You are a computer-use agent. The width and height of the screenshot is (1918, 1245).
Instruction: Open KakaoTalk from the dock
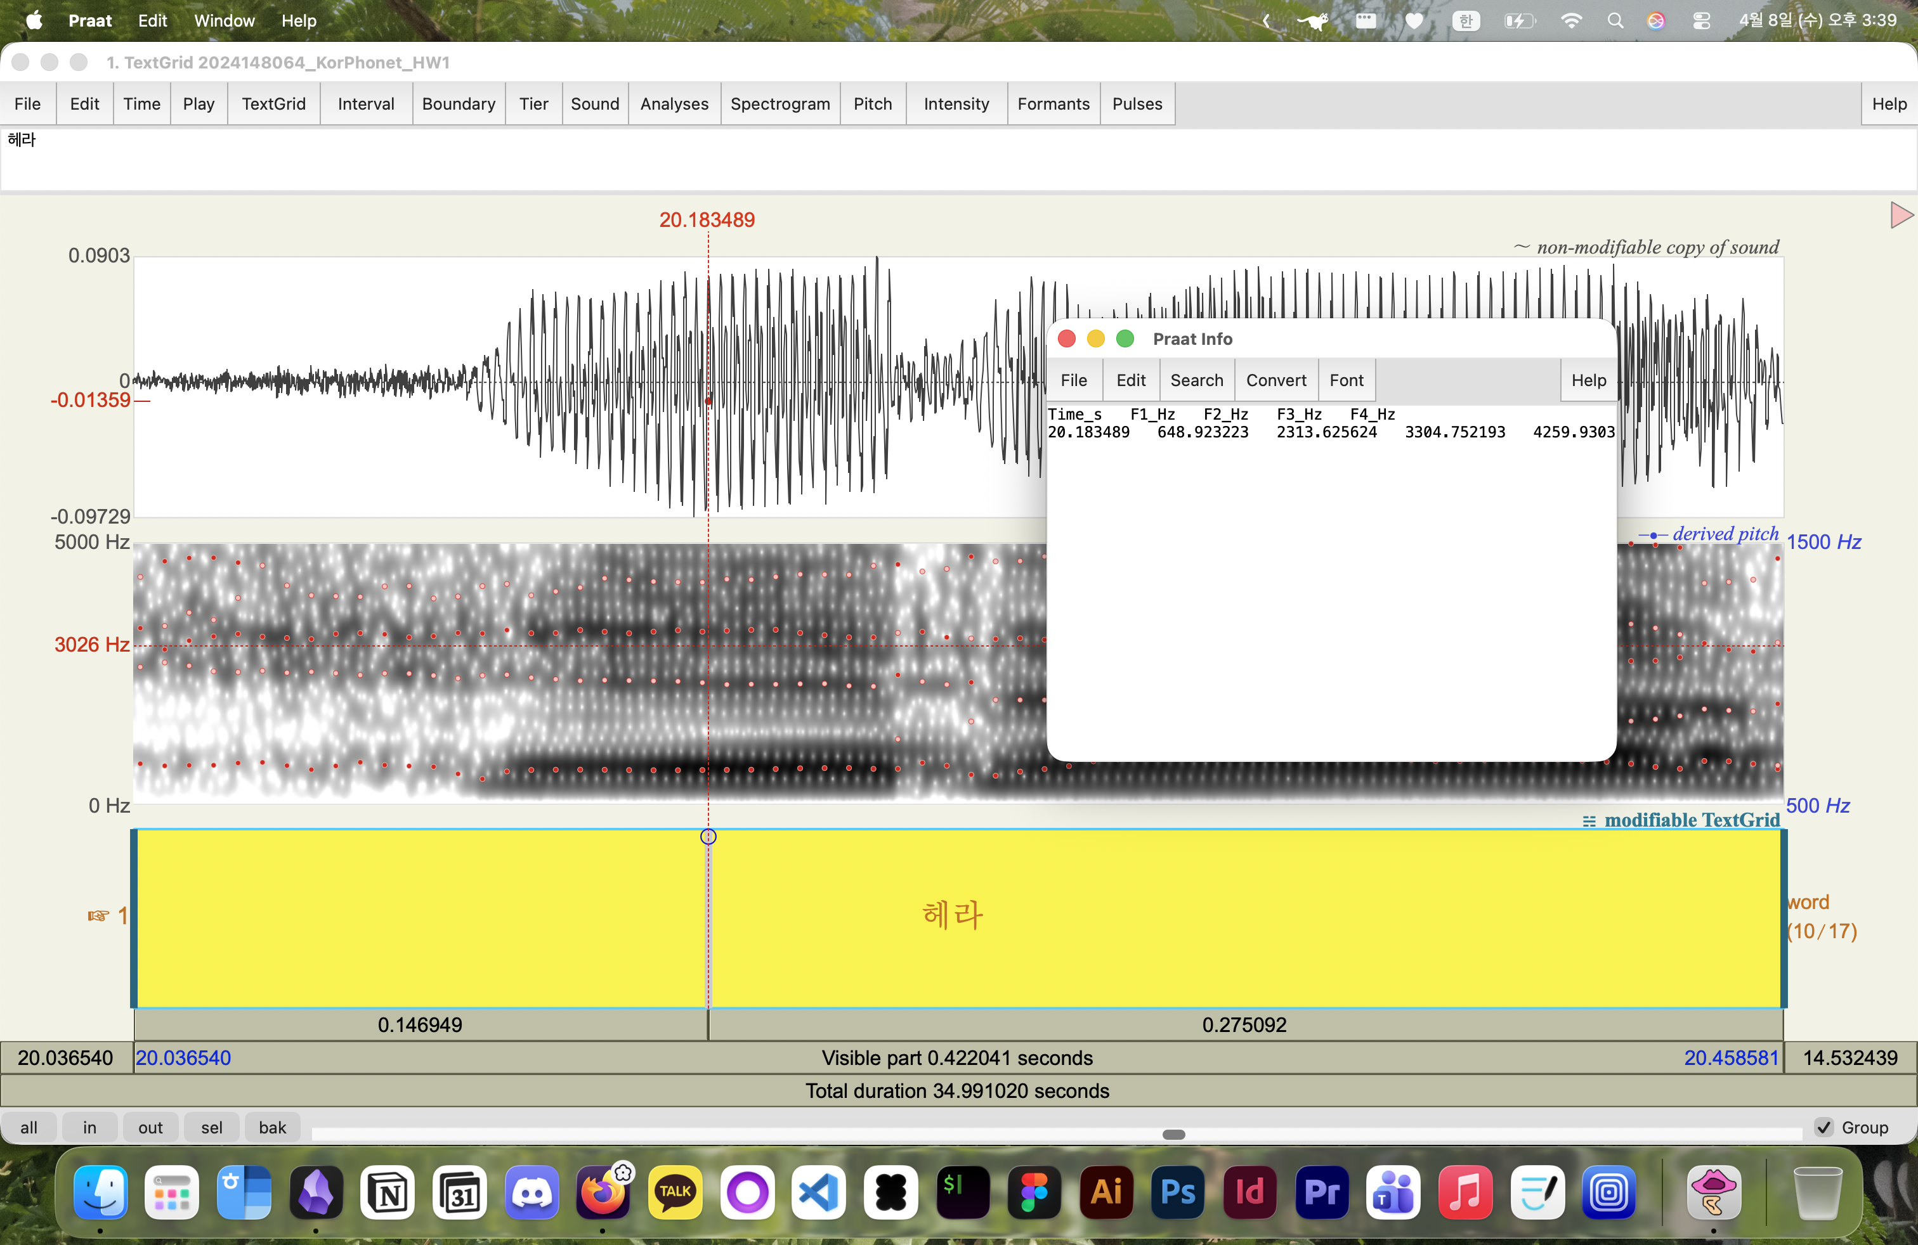675,1192
